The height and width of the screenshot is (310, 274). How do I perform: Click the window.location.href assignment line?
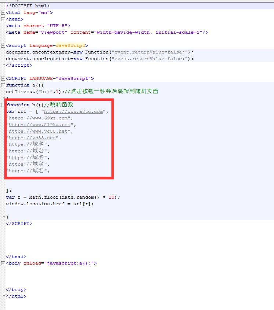tap(50, 204)
